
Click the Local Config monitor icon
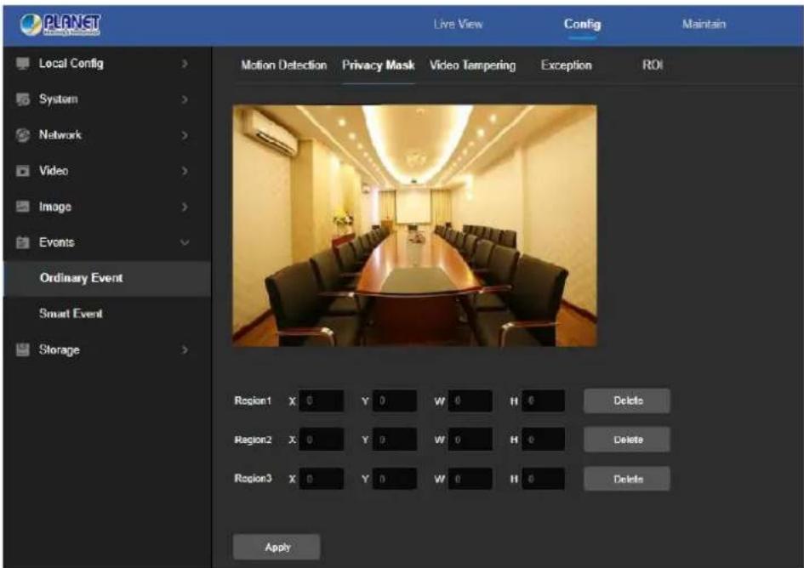click(x=23, y=64)
